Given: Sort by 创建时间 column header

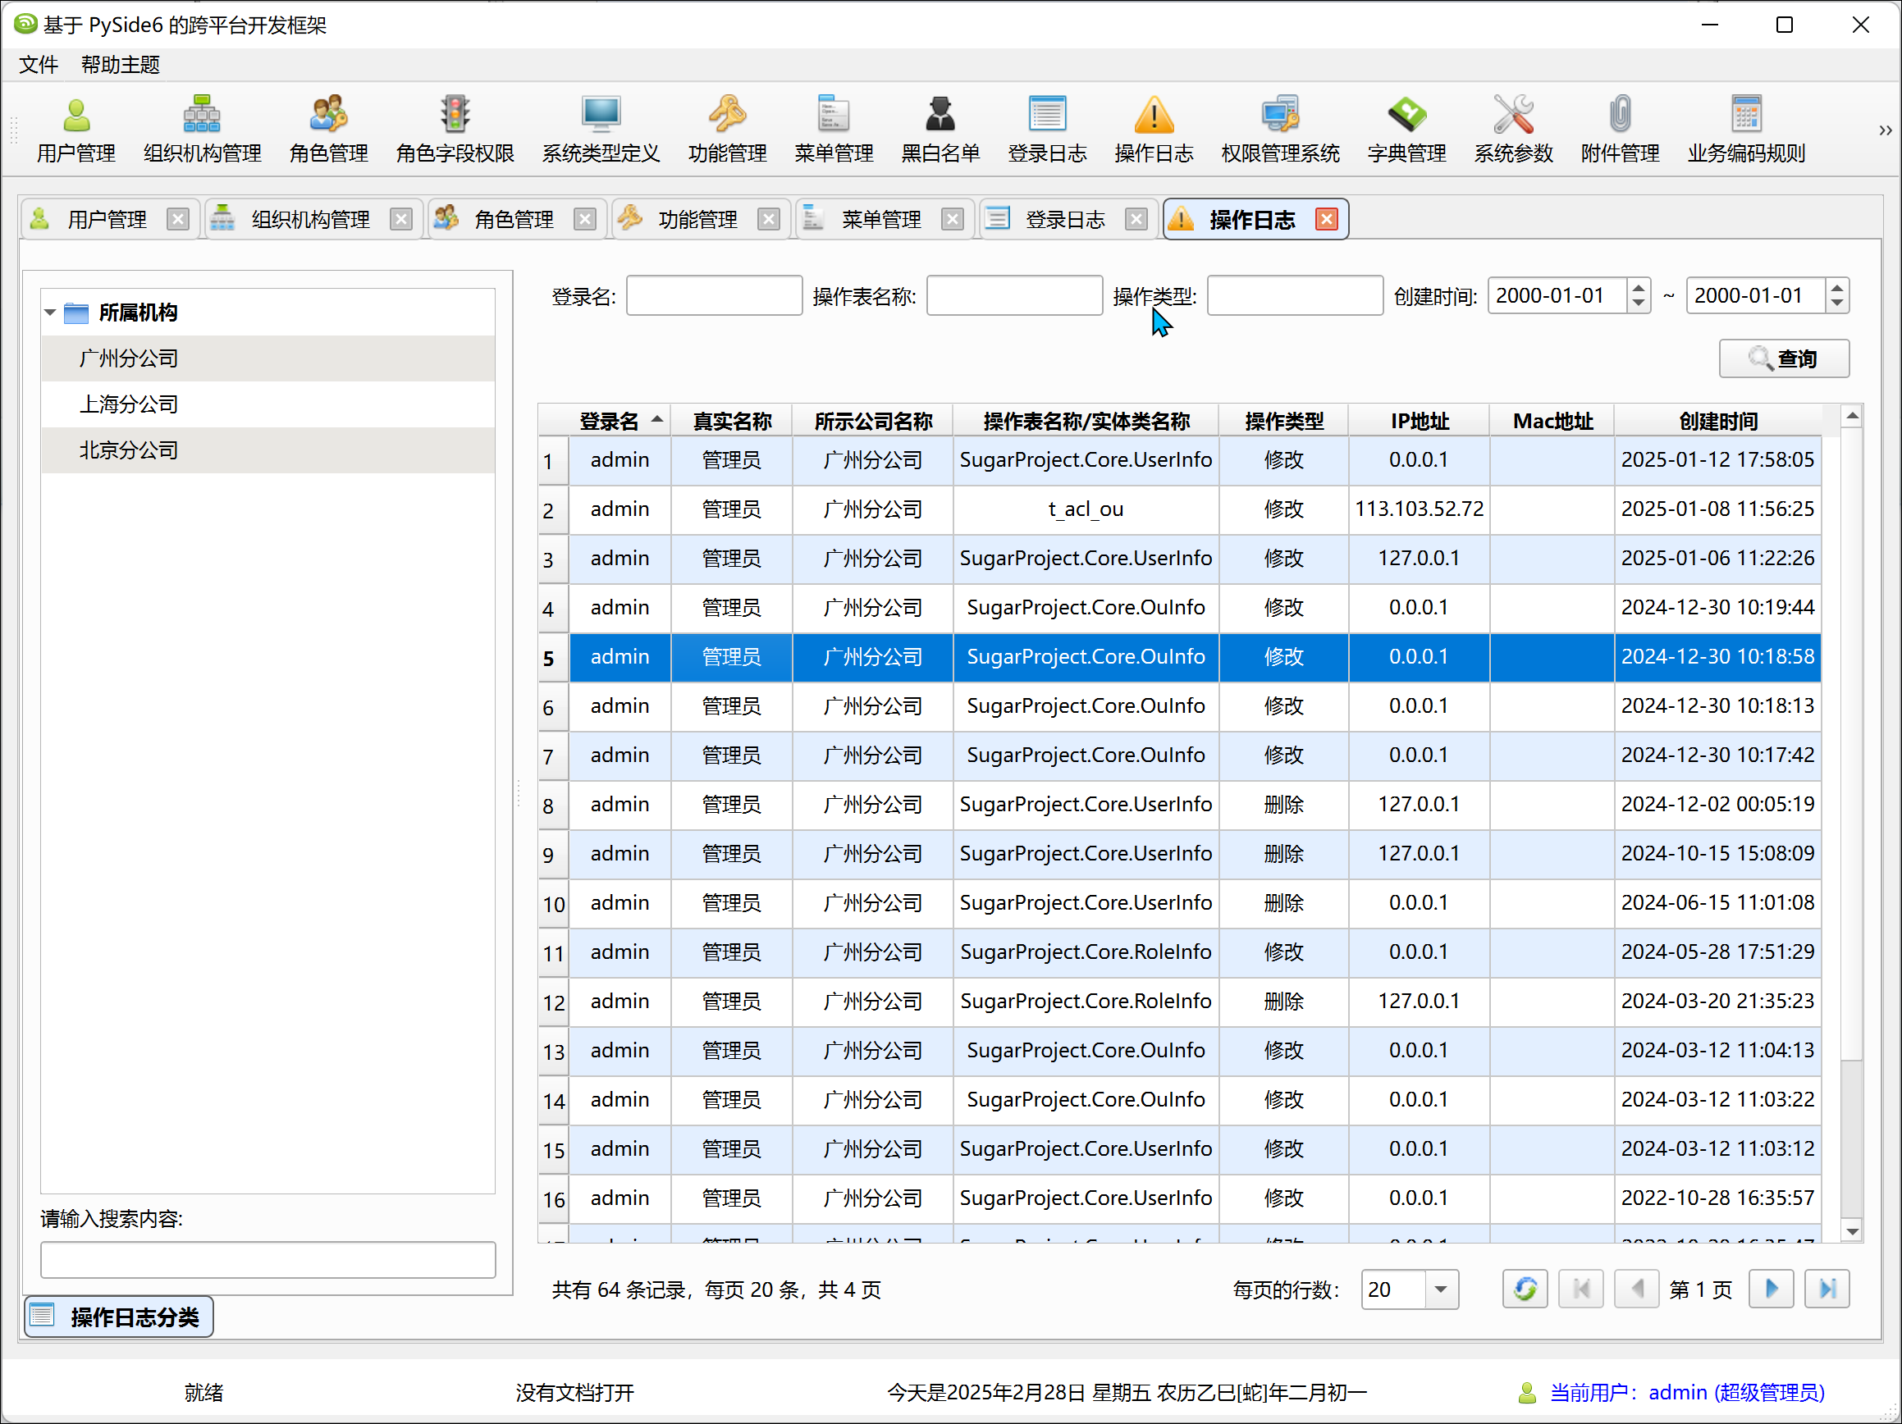Looking at the screenshot, I should coord(1717,421).
